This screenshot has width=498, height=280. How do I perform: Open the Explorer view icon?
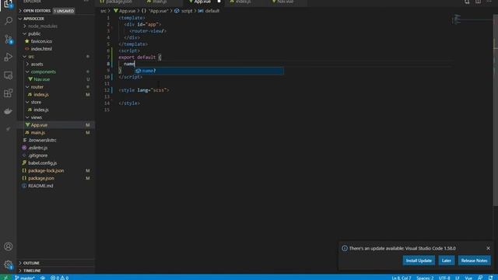coord(9,4)
